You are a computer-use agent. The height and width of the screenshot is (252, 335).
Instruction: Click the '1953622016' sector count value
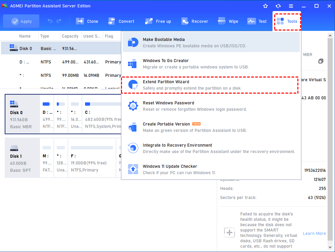click(315, 170)
